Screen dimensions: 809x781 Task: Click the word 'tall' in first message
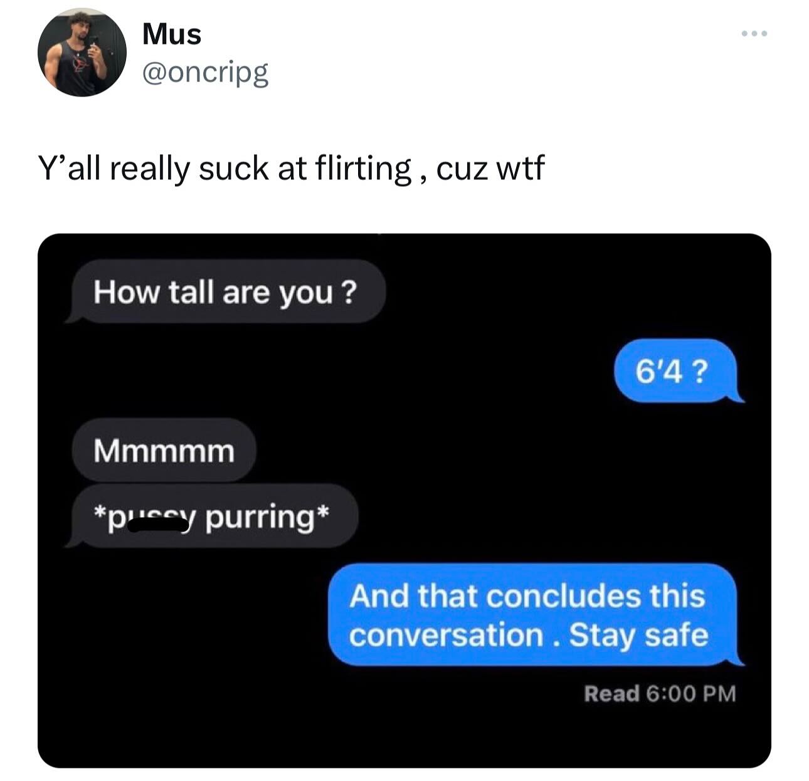coord(191,291)
